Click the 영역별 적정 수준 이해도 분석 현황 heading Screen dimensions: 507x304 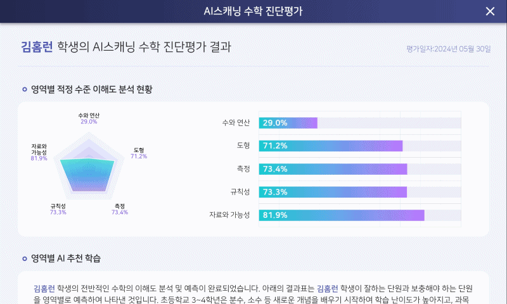point(91,89)
